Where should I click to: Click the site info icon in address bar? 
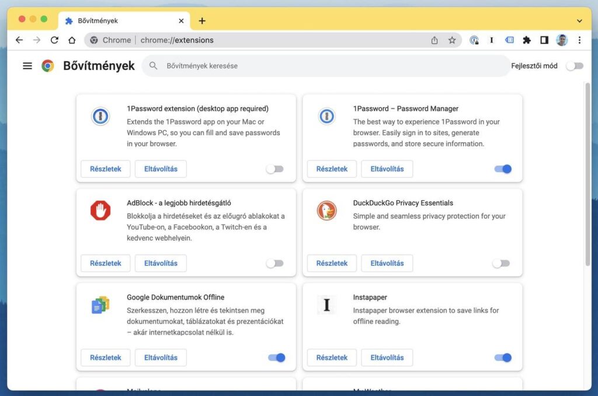94,40
